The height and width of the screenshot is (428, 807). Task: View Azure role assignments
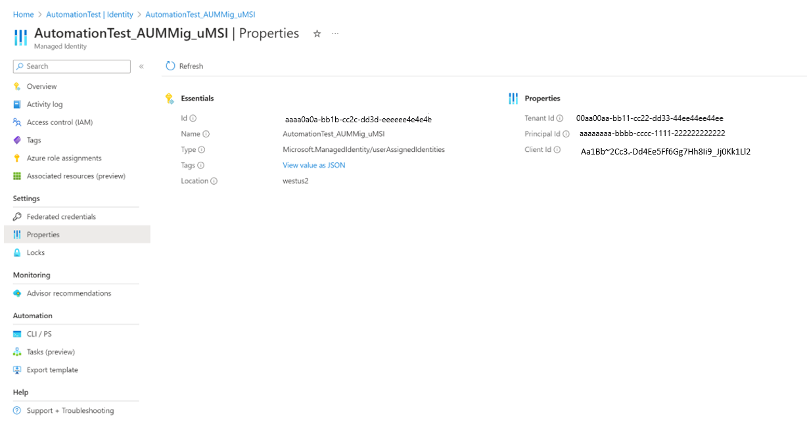coord(61,158)
